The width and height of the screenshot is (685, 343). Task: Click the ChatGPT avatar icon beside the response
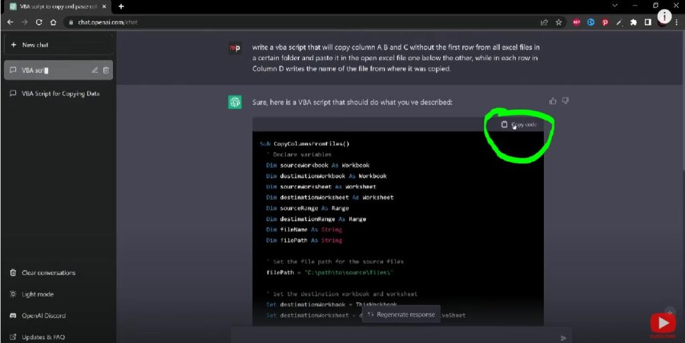coord(235,102)
